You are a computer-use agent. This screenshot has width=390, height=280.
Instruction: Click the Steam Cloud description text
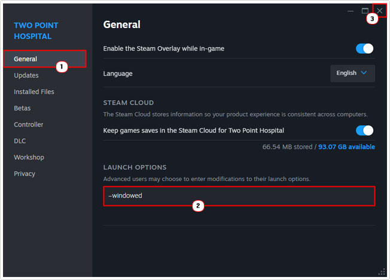pos(235,115)
